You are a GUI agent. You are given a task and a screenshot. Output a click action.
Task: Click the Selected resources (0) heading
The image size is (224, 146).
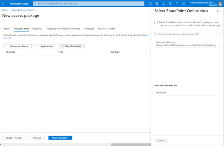165,86
